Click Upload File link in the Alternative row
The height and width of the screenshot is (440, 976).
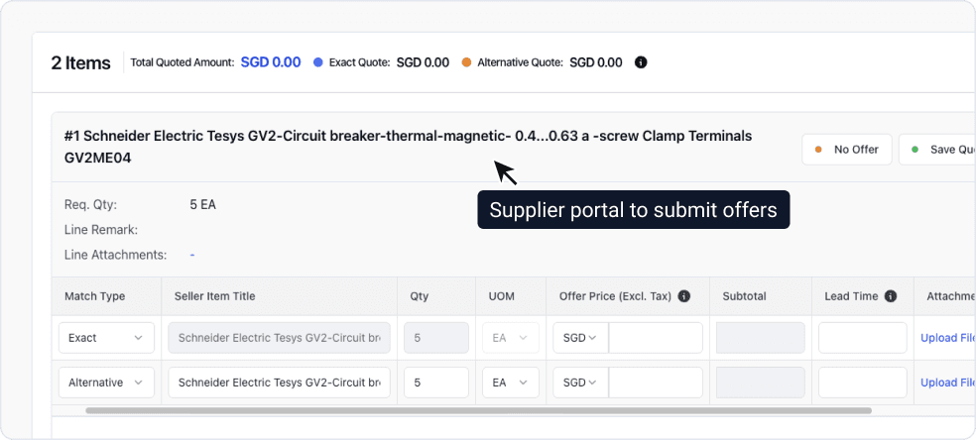pyautogui.click(x=947, y=383)
